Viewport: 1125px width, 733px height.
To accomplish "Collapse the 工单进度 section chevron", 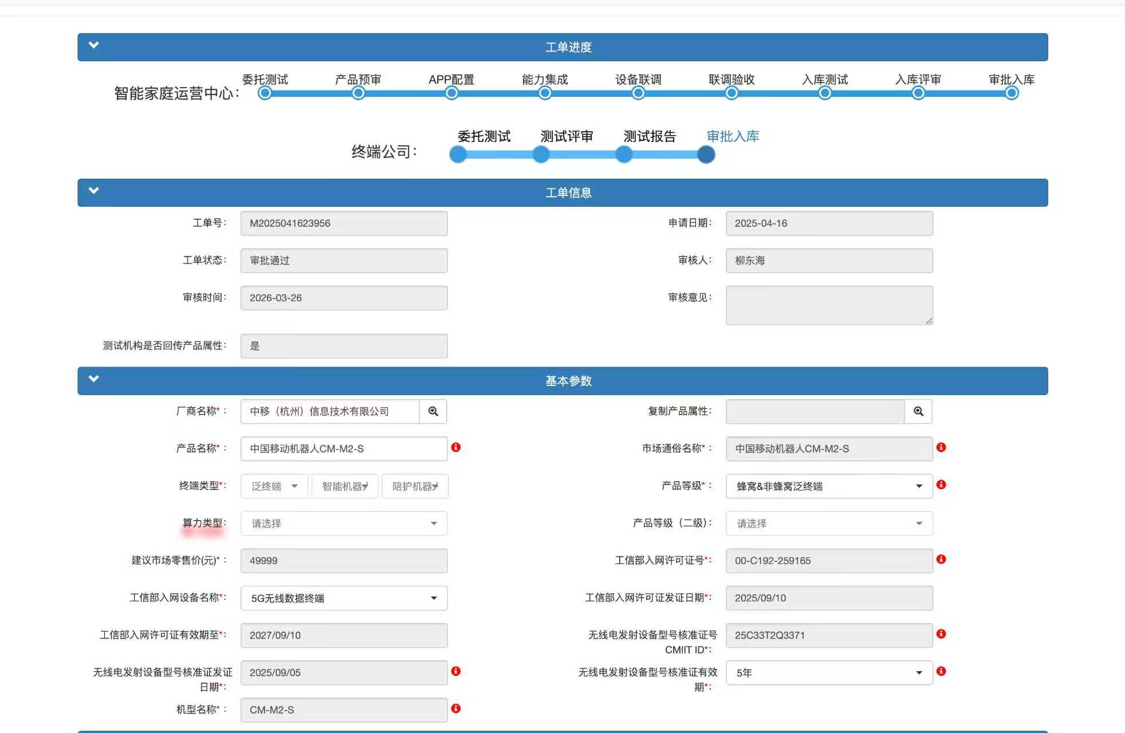I will [94, 45].
